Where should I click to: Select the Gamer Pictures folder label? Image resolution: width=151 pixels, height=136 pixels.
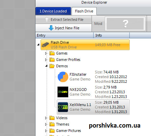(x=69, y=131)
